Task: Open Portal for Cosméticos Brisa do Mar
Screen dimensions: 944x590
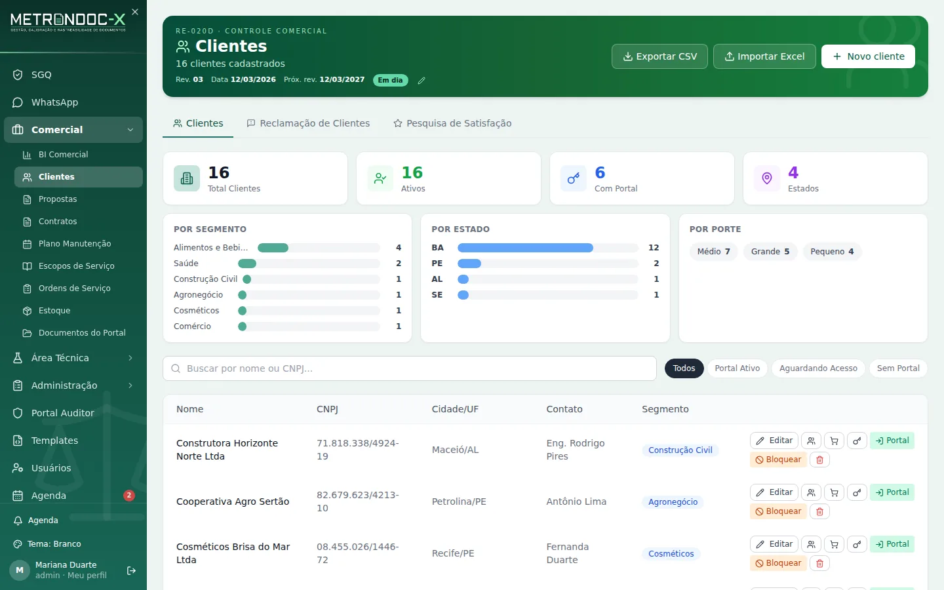Action: point(892,544)
